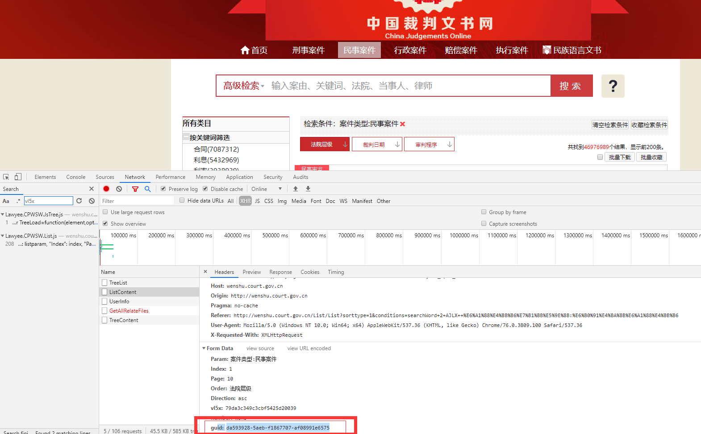Open the Online throttling dropdown

(267, 189)
